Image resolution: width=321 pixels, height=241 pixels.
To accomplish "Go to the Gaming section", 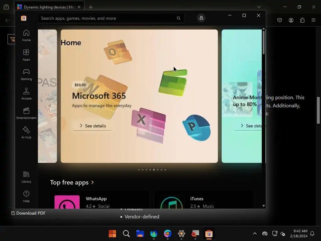I will click(x=26, y=74).
